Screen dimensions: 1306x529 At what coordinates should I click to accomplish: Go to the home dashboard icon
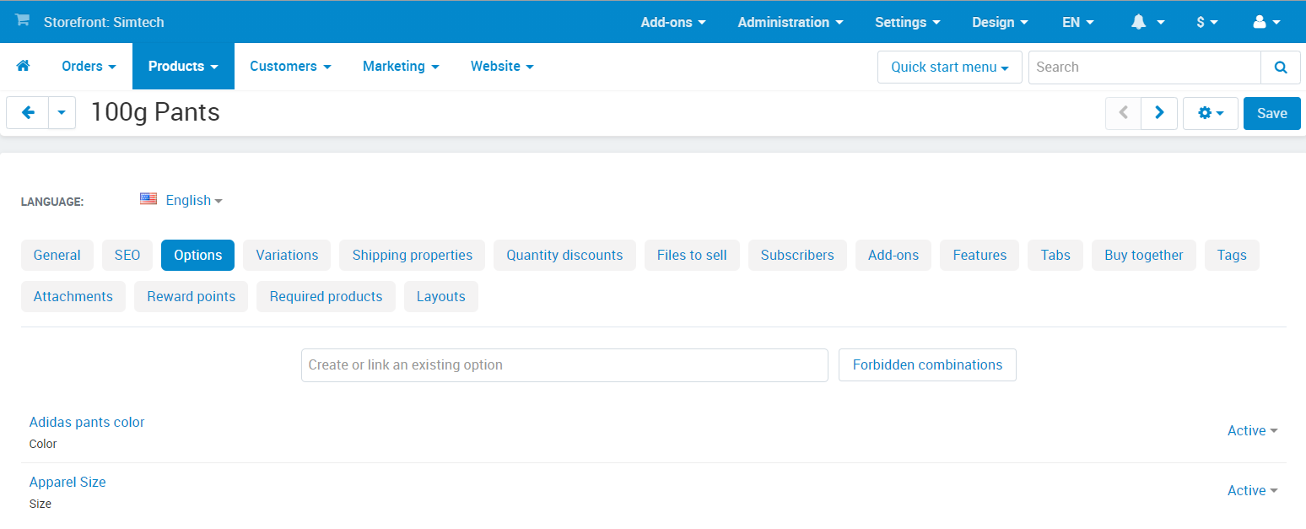[23, 66]
